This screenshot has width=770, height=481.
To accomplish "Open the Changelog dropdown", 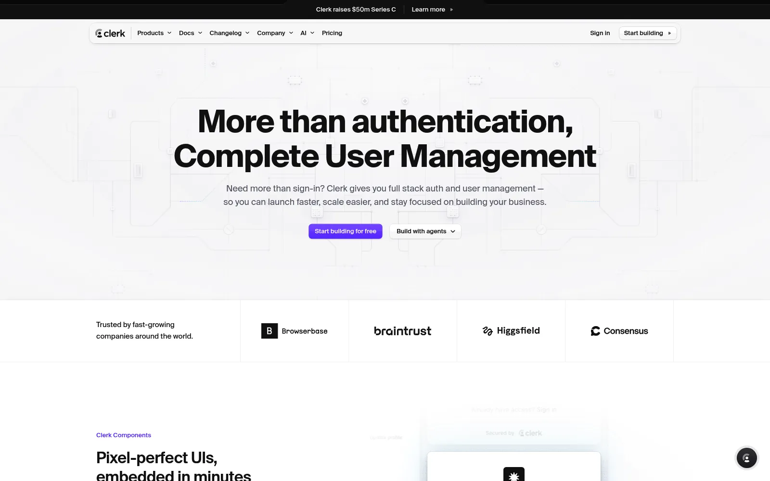I will pos(230,33).
